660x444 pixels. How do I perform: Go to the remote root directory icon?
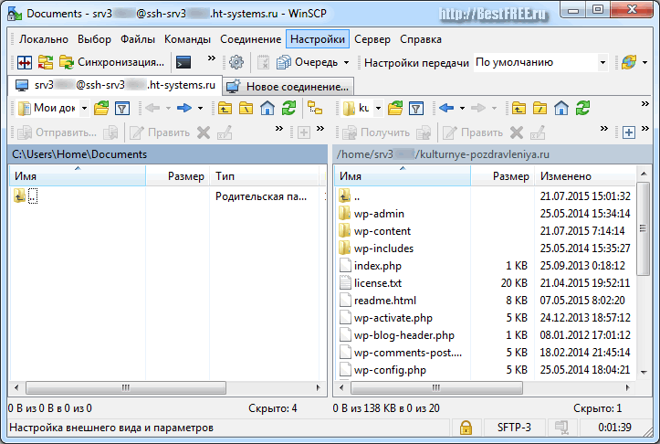pos(540,109)
